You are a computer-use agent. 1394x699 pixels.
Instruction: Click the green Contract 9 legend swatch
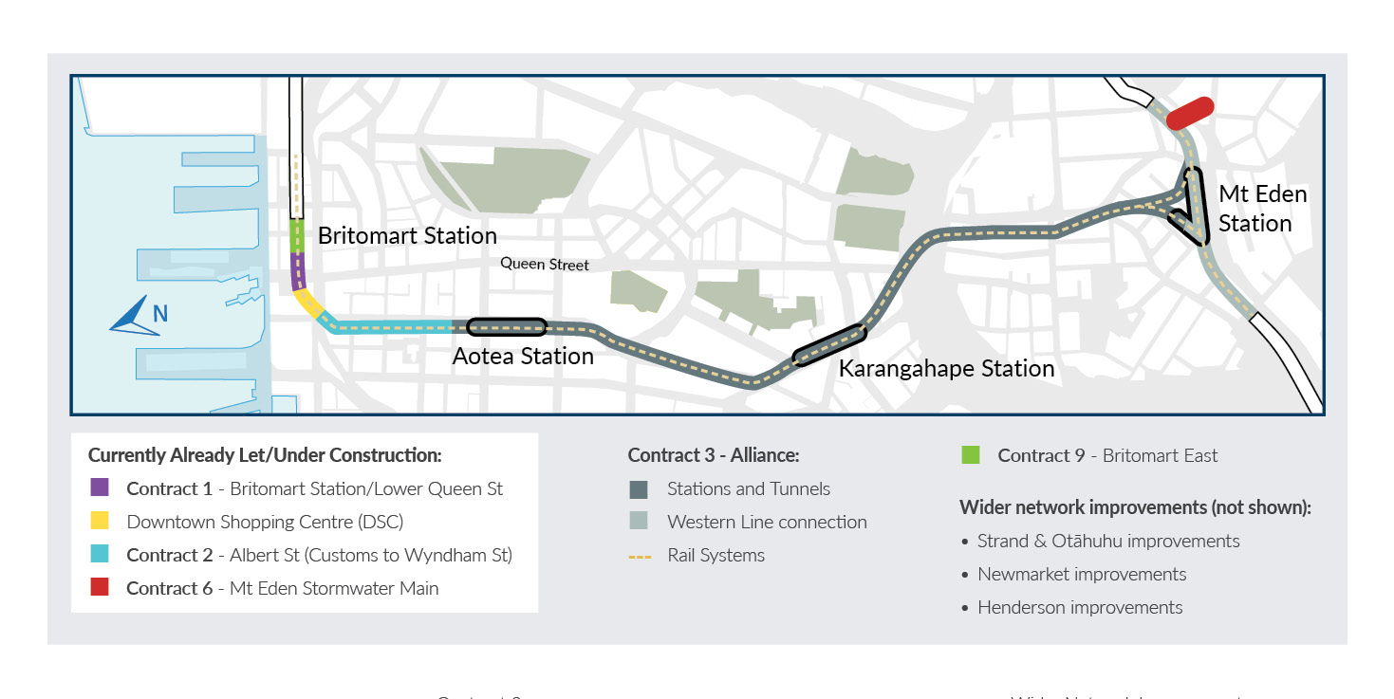coord(970,455)
